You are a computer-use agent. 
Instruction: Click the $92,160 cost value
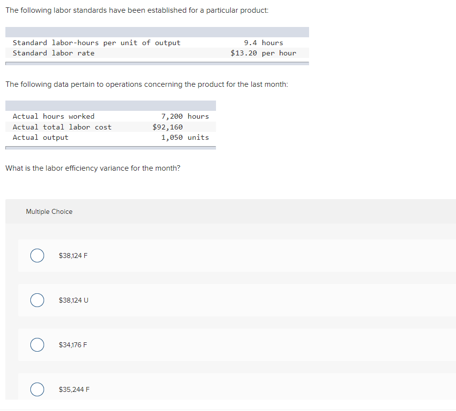(x=168, y=127)
